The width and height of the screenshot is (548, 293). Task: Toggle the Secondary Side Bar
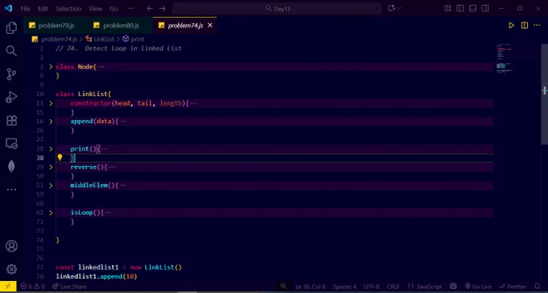point(485,8)
